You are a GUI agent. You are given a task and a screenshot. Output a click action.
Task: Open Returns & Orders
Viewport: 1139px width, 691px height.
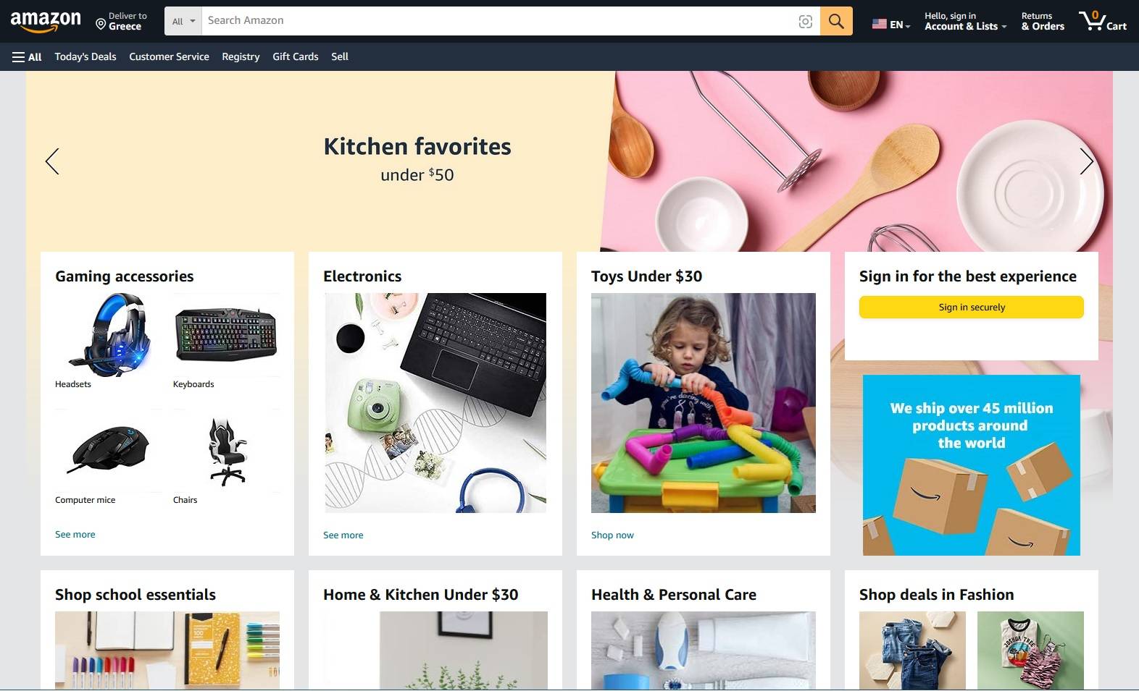(x=1043, y=21)
